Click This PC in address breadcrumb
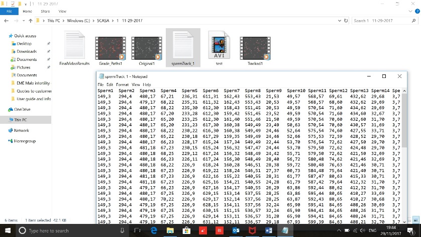 (54, 21)
